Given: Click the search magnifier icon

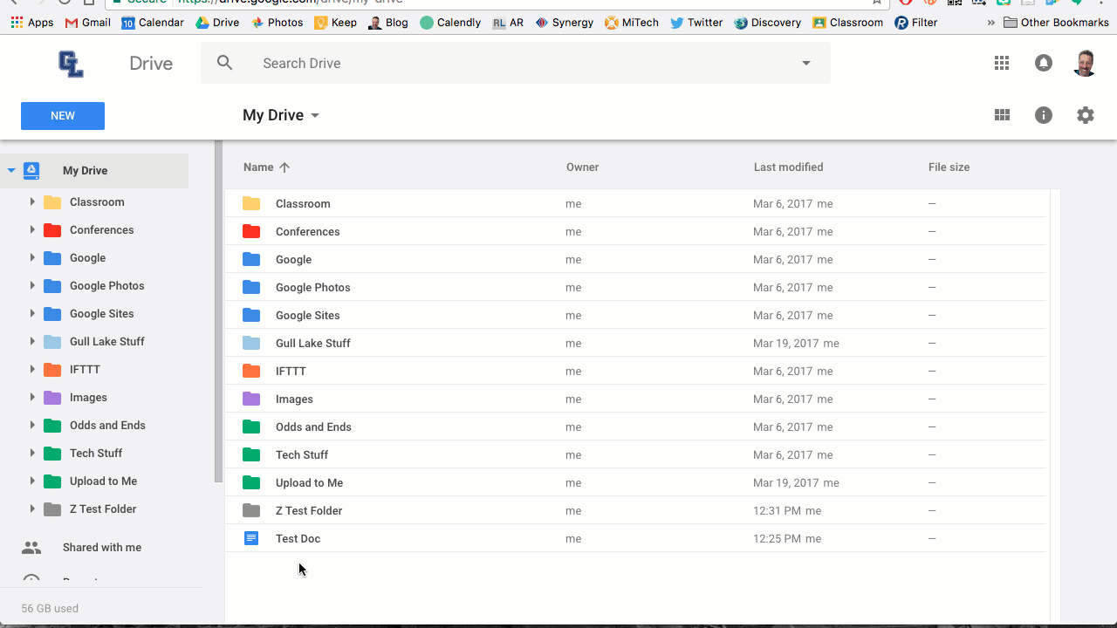Looking at the screenshot, I should [x=225, y=63].
